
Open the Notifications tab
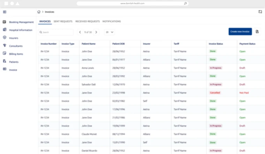pos(112,22)
